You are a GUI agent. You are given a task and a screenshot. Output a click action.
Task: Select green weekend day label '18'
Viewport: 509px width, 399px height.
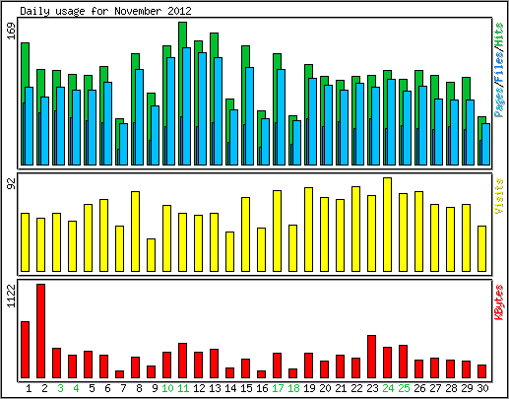point(293,388)
